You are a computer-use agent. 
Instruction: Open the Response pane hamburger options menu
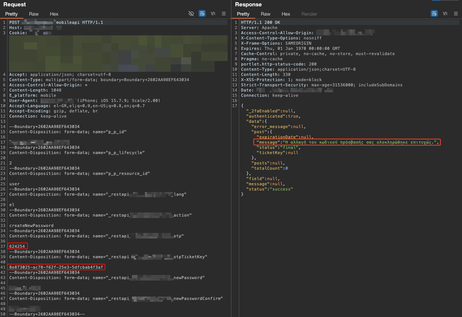[456, 13]
